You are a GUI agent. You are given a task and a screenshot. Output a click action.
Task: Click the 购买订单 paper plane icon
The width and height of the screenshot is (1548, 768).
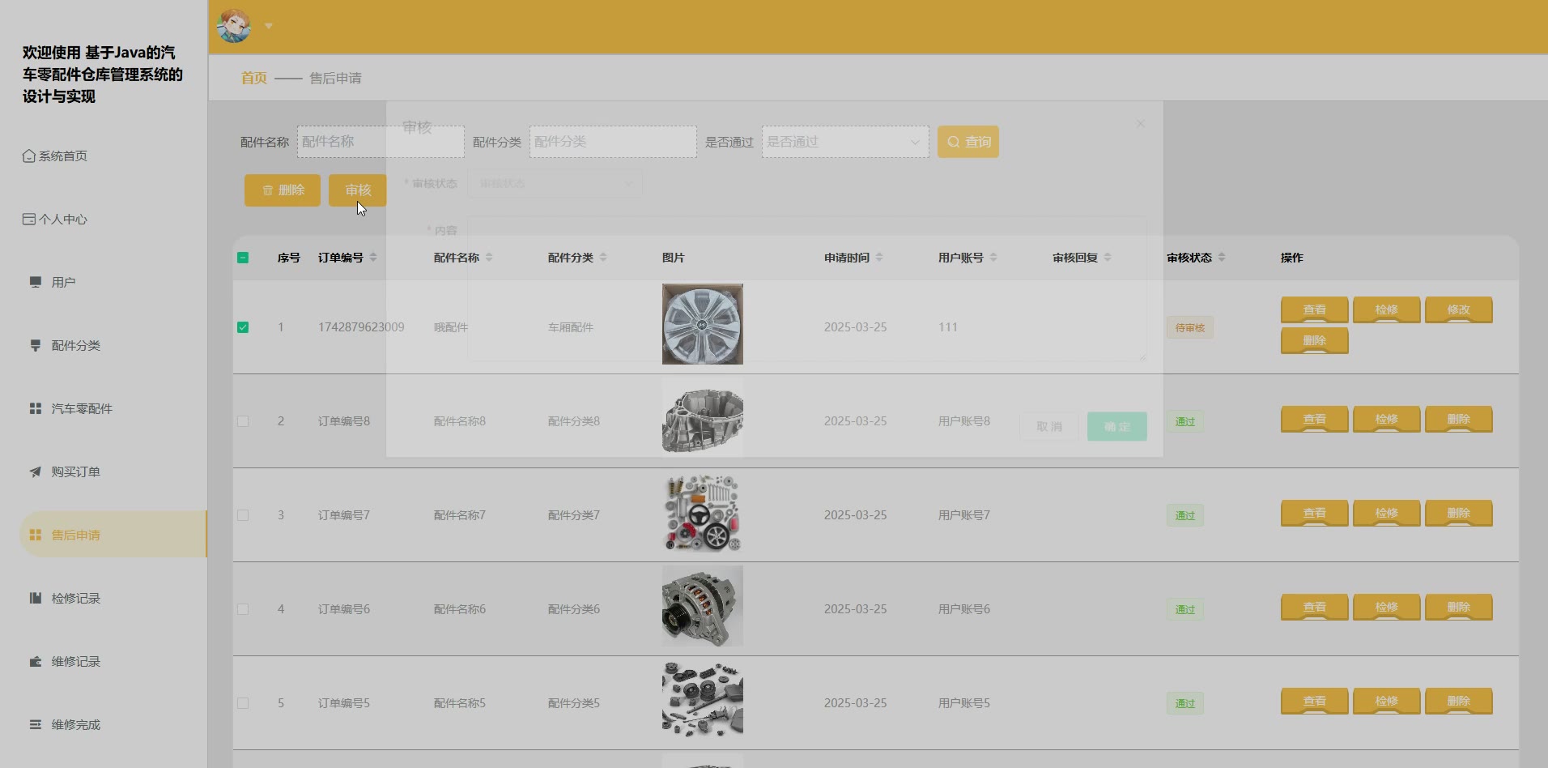tap(36, 471)
